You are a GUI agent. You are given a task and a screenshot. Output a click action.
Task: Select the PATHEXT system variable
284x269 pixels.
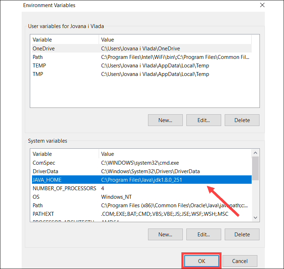pos(142,214)
